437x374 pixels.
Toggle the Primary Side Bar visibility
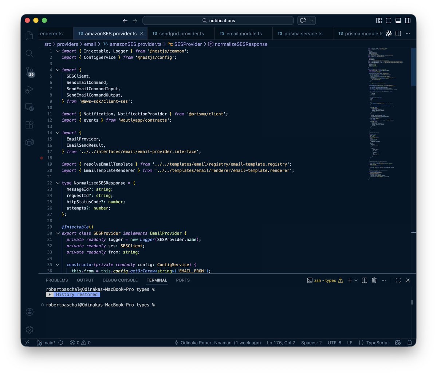(389, 21)
